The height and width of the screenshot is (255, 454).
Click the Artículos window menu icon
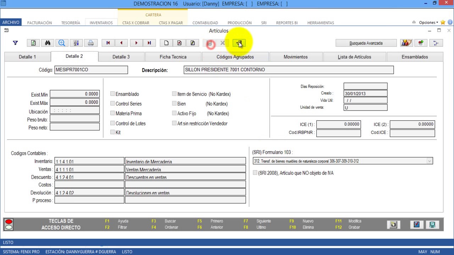click(x=6, y=30)
